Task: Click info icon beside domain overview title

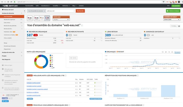Action: (82, 25)
